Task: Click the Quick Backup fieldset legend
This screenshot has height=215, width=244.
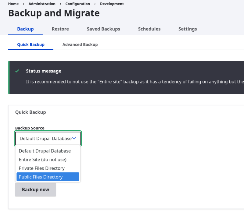Action: tap(30, 112)
